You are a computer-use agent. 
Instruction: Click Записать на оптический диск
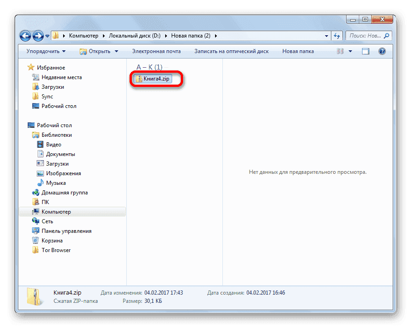tap(232, 51)
